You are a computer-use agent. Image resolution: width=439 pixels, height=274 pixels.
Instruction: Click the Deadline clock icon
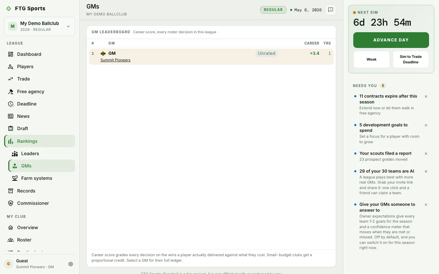pos(11,104)
